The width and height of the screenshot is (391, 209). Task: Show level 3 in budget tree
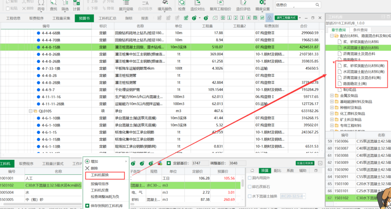pyautogui.click(x=242, y=18)
